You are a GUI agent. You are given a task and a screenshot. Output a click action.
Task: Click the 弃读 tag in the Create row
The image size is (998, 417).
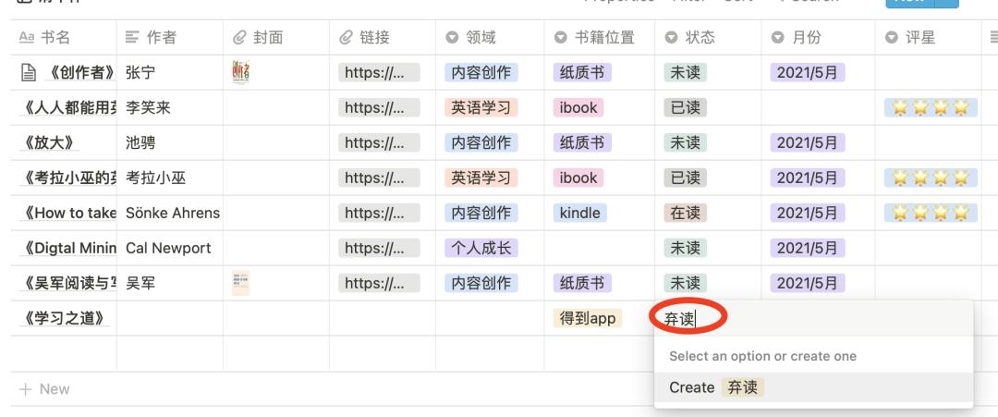point(743,387)
